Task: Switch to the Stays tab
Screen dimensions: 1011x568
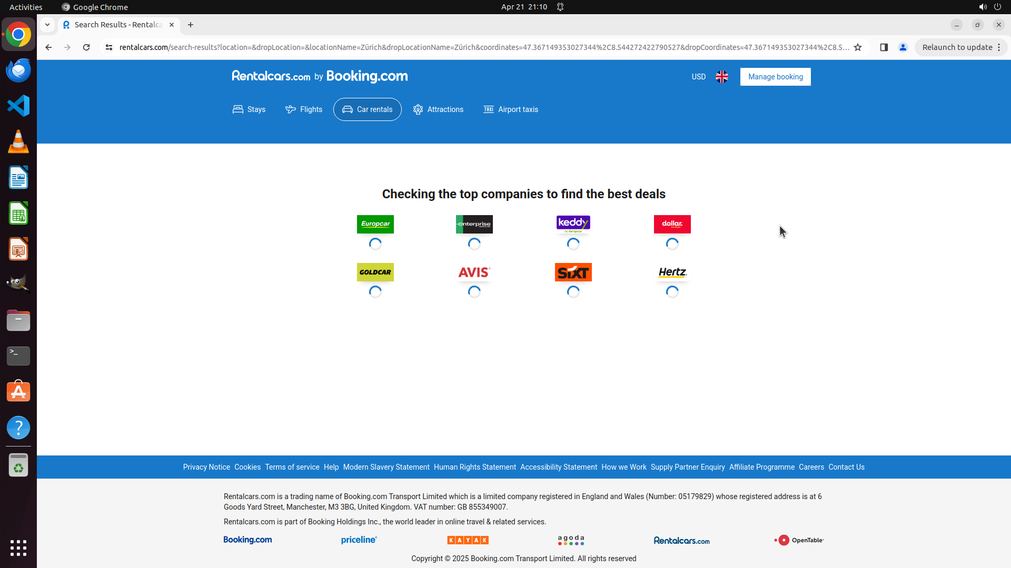Action: (x=249, y=109)
